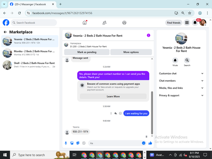
Task: Click the Search Facebook field
Action: 34,22
